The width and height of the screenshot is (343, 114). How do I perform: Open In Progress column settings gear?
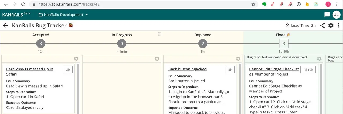click(x=157, y=59)
